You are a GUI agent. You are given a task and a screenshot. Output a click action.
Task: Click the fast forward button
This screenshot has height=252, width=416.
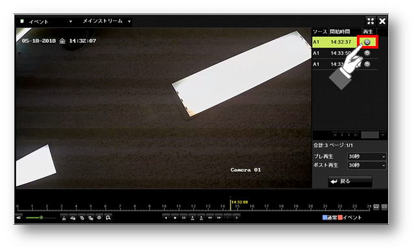tap(219, 218)
